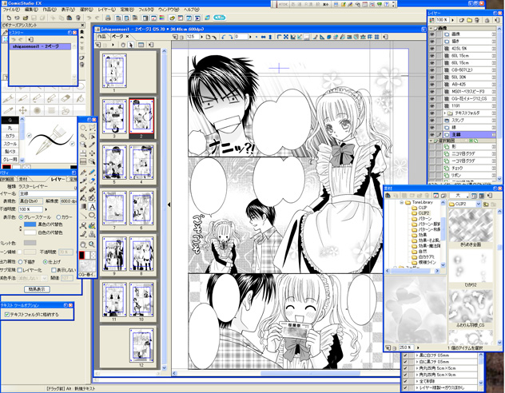Image resolution: width=505 pixels, height=393 pixels.
Task: Select the move layer tool
Action: 92,153
